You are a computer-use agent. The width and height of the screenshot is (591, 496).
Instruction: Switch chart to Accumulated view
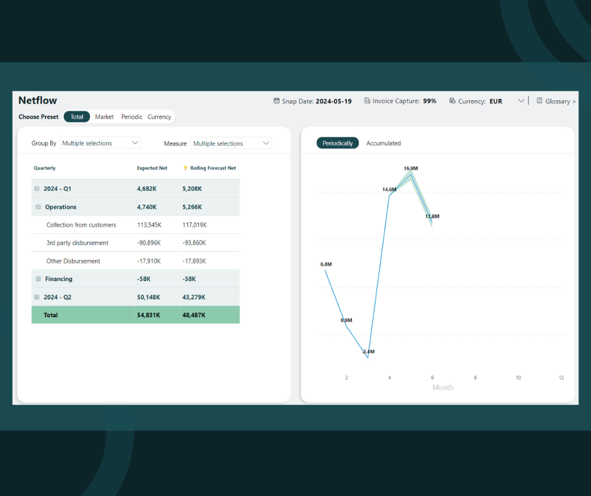(x=384, y=144)
